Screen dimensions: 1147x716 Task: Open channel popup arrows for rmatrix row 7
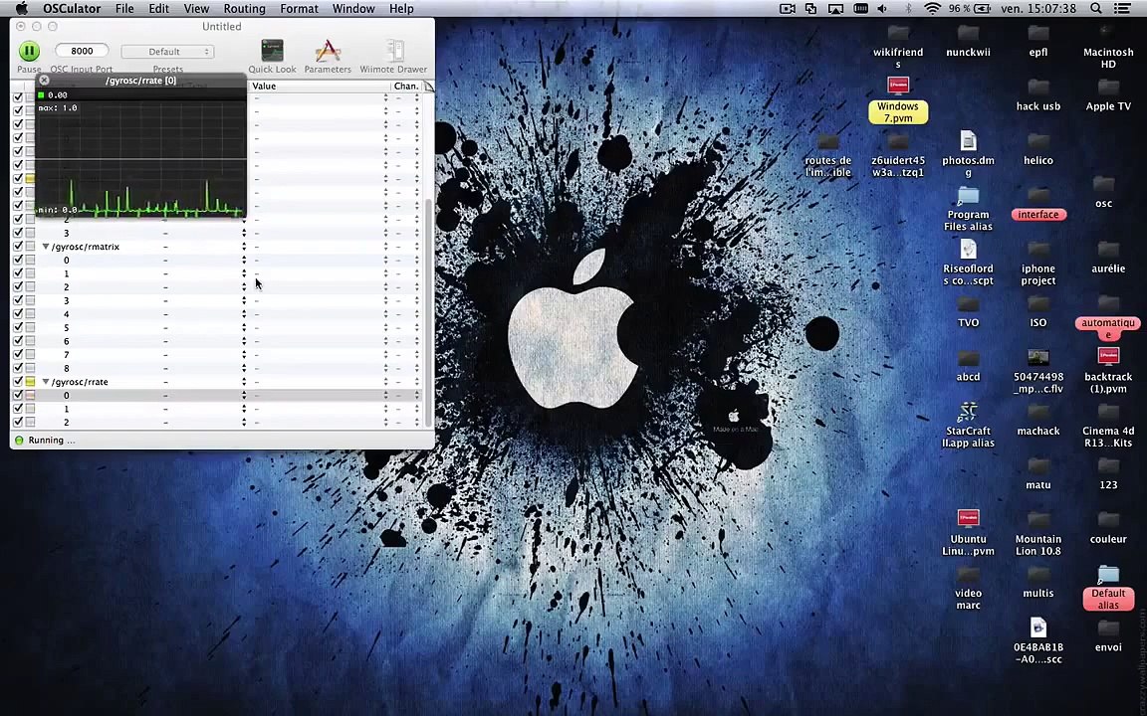click(417, 354)
